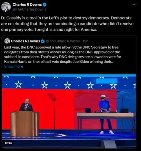
Task: Click the teleprompter stand in the video
Action: tap(54, 115)
